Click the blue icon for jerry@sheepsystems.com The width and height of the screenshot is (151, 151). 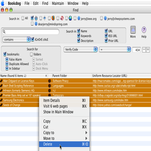tap(105, 18)
